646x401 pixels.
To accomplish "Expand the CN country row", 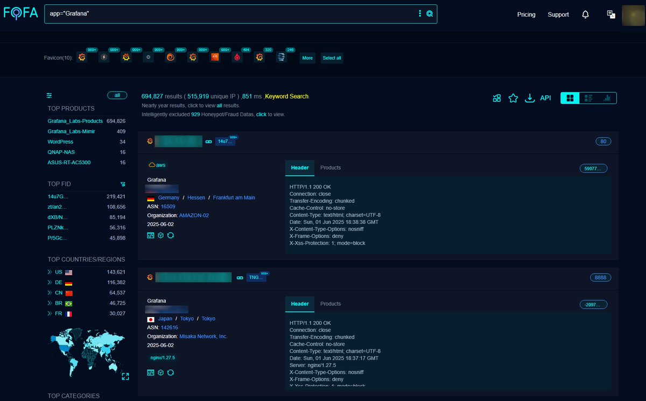I will 50,293.
